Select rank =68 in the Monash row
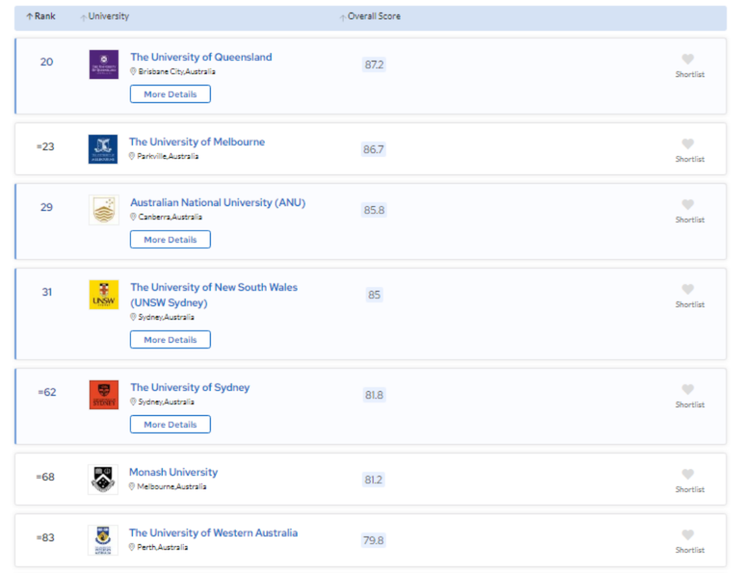The height and width of the screenshot is (573, 741). point(45,477)
